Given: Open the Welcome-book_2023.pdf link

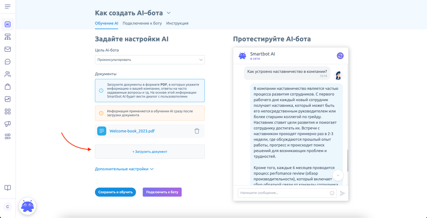Looking at the screenshot, I should click(132, 131).
